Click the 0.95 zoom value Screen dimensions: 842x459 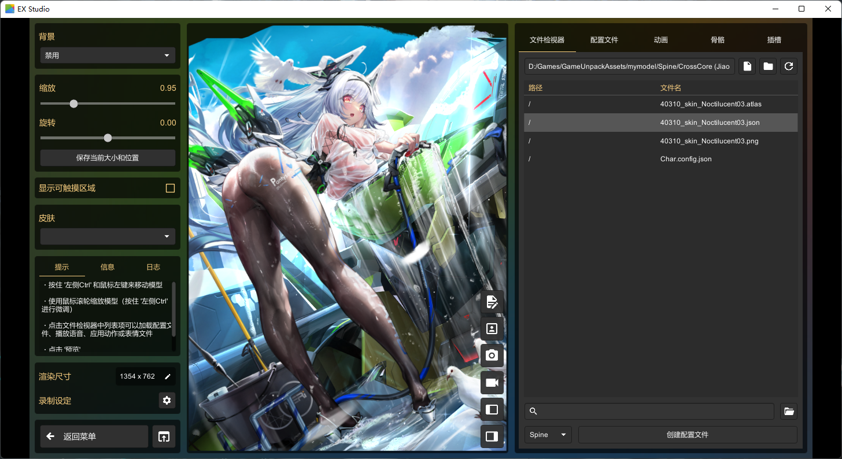[x=168, y=88]
